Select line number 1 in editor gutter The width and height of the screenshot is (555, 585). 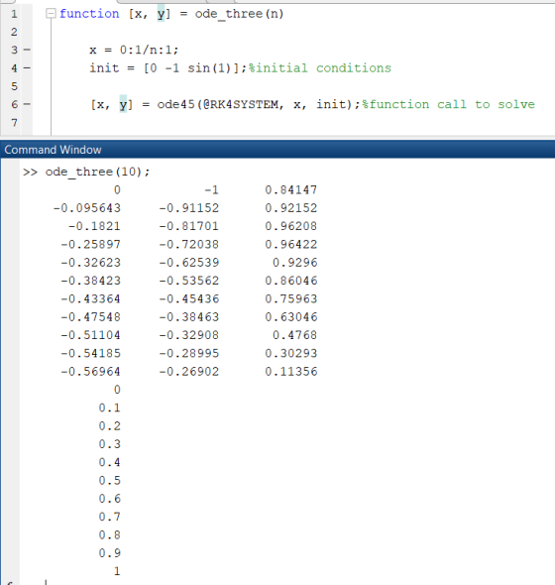(14, 14)
